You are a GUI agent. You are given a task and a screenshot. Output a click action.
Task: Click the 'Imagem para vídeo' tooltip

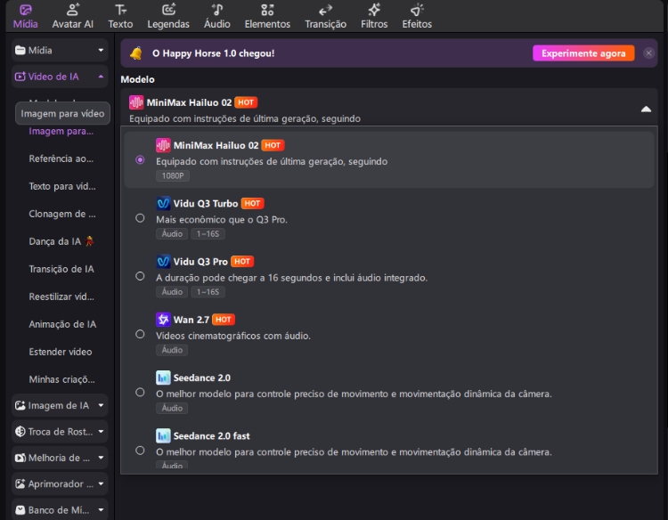(62, 114)
